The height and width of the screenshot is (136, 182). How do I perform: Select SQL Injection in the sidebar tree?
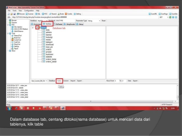17,27
